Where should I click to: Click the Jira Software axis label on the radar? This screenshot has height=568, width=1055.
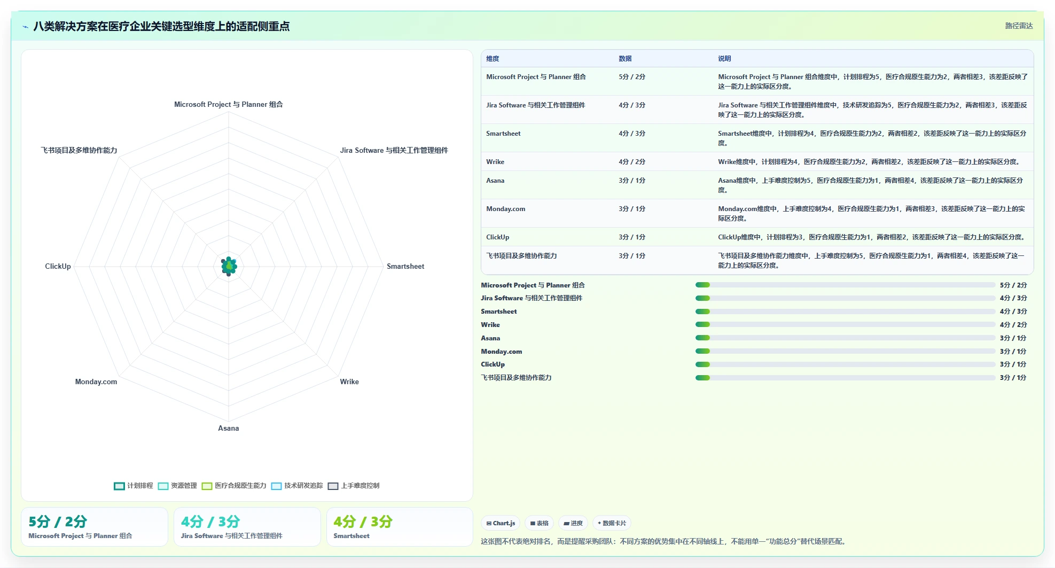(x=394, y=151)
